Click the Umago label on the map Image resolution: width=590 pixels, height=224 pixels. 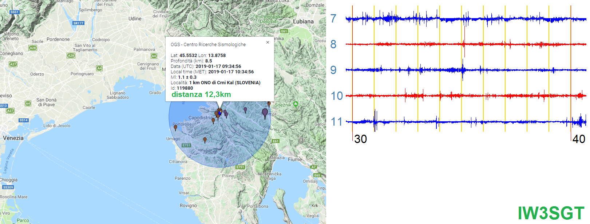(173, 139)
